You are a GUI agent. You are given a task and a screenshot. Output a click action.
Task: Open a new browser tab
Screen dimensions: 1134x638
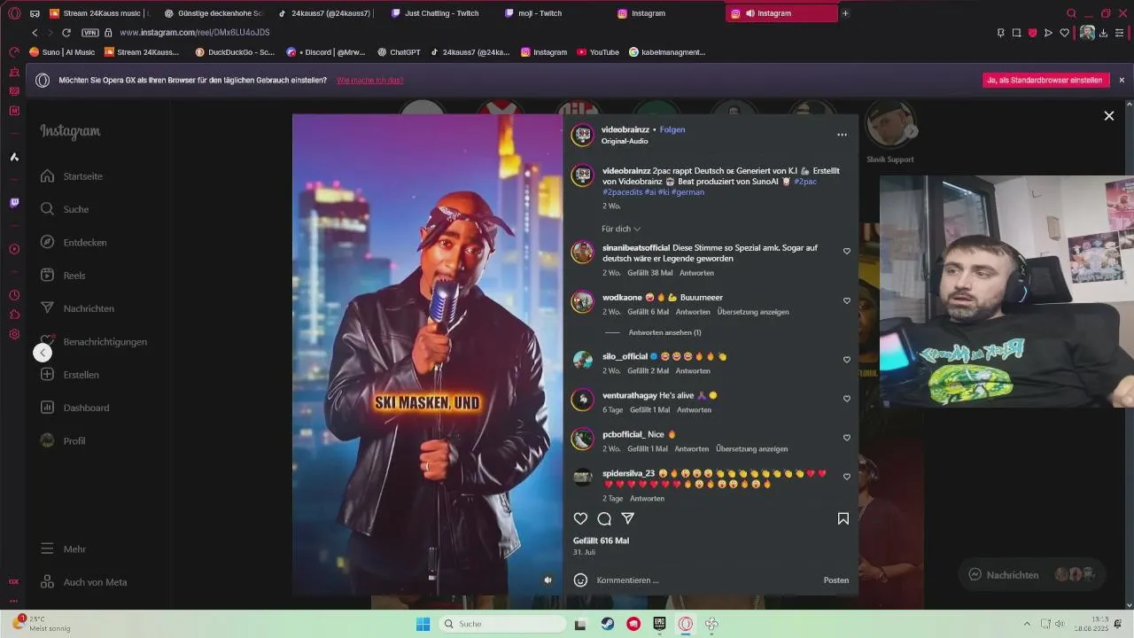point(845,13)
